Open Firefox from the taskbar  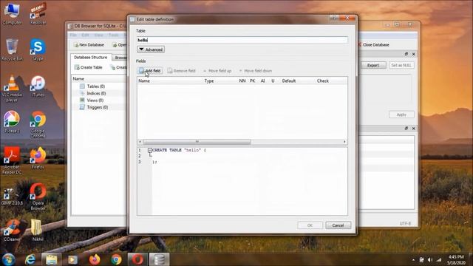[x=95, y=259]
